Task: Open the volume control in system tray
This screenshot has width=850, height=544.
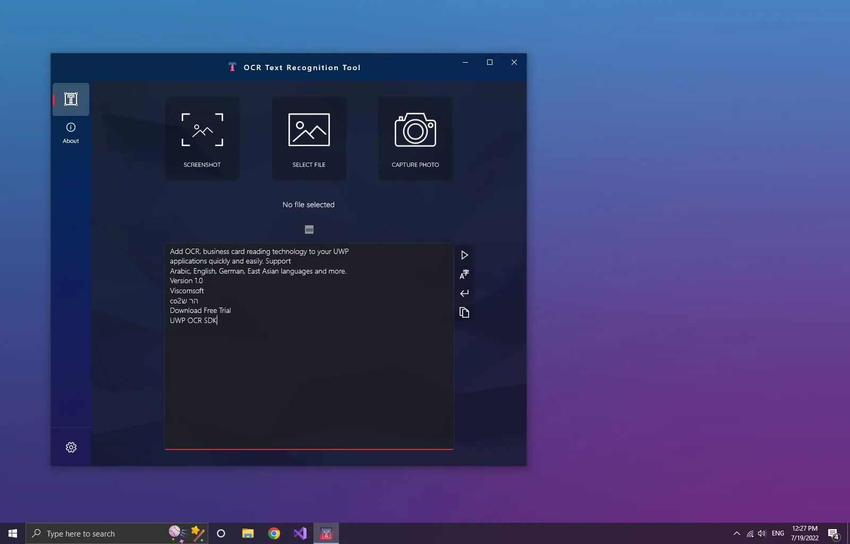Action: (762, 533)
